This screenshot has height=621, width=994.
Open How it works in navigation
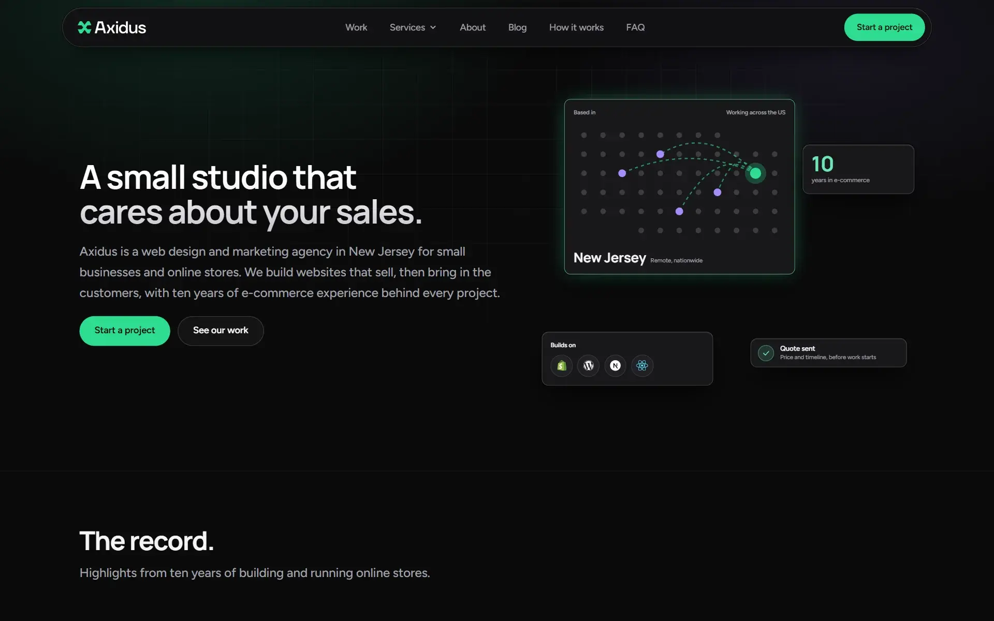[576, 27]
